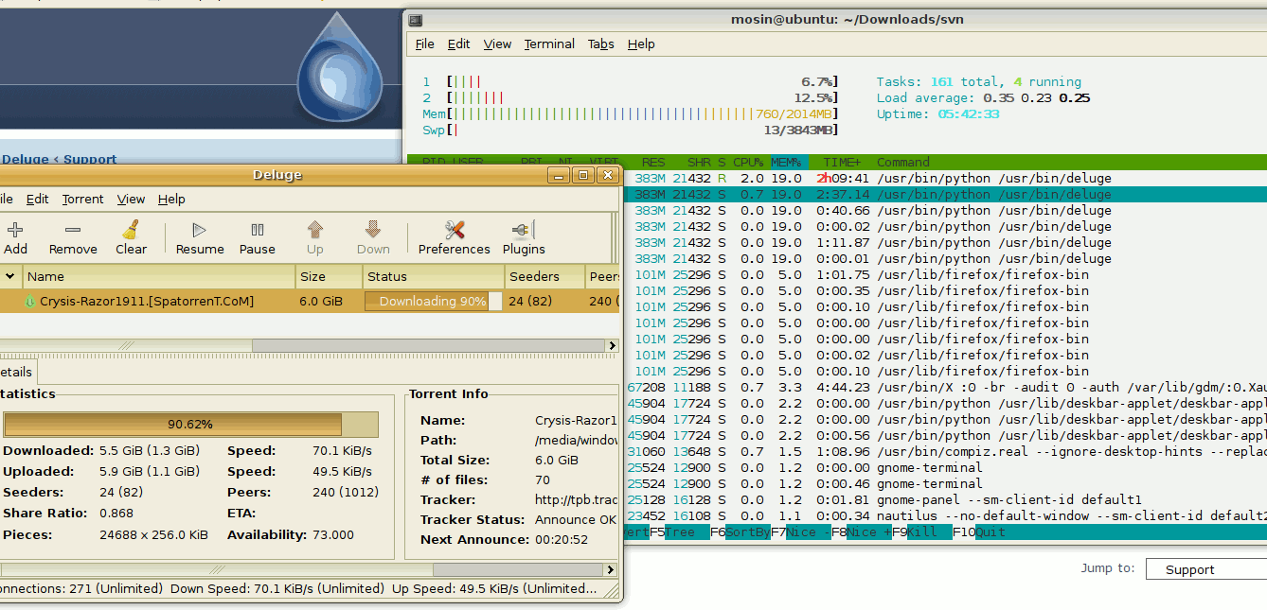This screenshot has width=1267, height=610.
Task: Select the highlighted deluge process row at 2:37.14
Action: tap(945, 194)
